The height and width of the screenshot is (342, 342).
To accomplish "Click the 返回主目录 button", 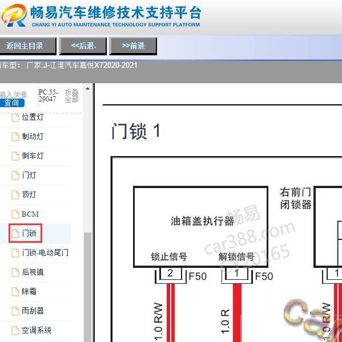I will click(x=27, y=46).
